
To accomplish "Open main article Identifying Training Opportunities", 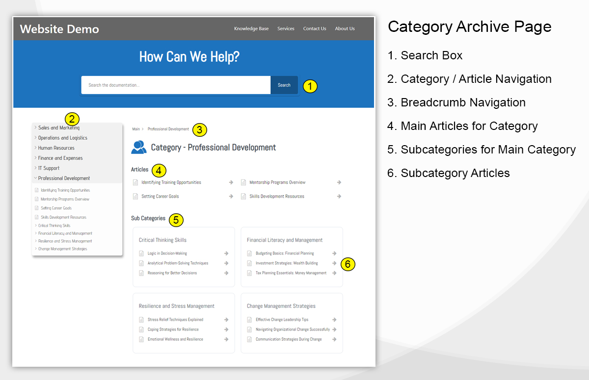I will [x=171, y=182].
